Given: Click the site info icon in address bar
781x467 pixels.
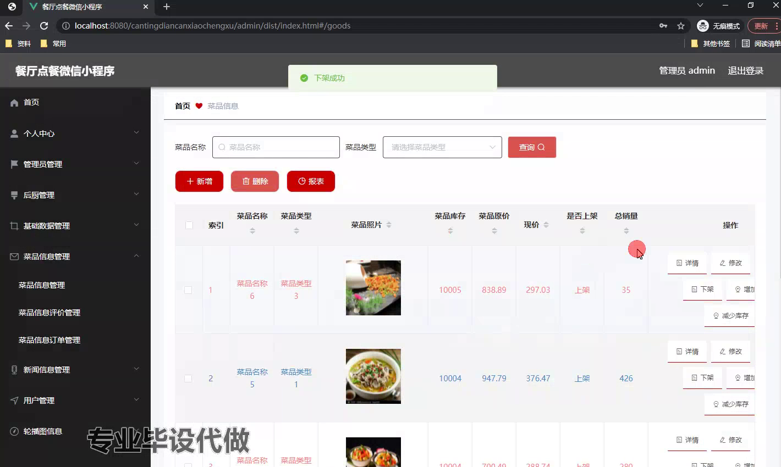Looking at the screenshot, I should (65, 26).
